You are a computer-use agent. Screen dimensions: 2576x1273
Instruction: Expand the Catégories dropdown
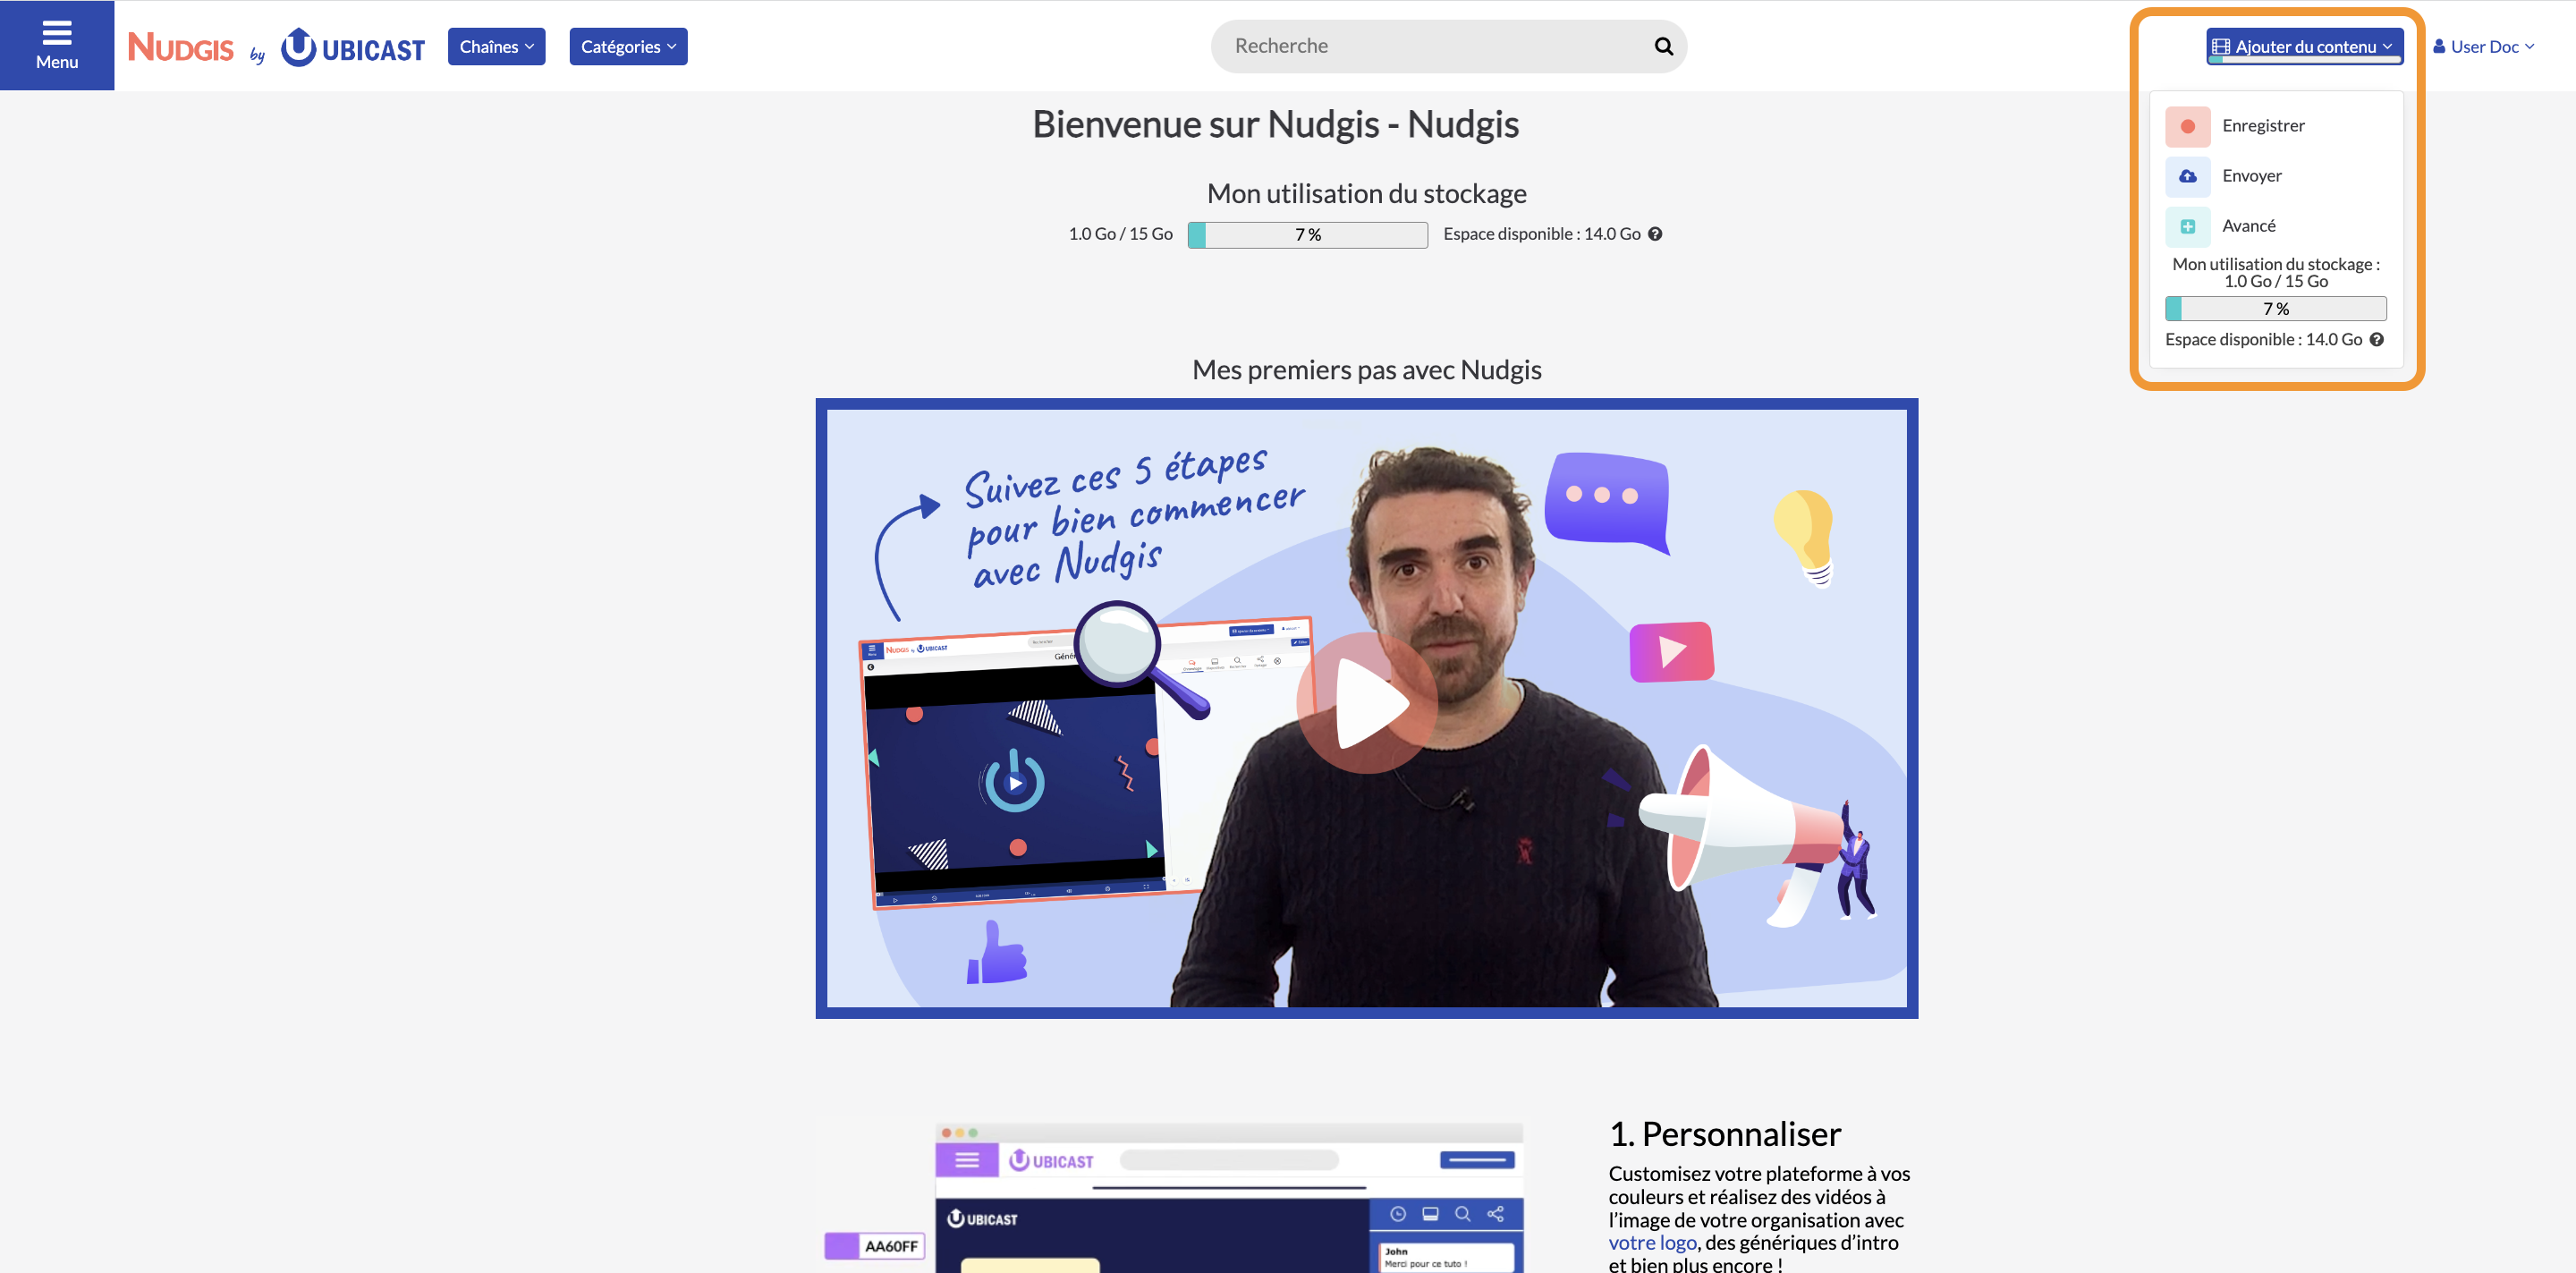tap(628, 47)
